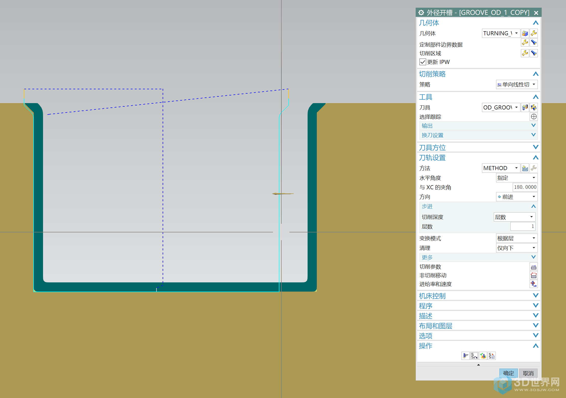Click Replay tool path icon under 操作
Viewport: 566px width, 398px height.
(474, 356)
